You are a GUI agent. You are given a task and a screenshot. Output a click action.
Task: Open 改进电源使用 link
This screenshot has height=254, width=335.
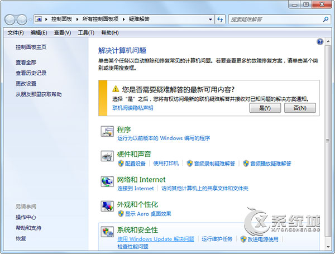tap(263, 239)
